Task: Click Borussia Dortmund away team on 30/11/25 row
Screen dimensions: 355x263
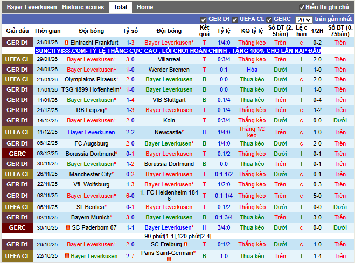Action: click(x=169, y=164)
